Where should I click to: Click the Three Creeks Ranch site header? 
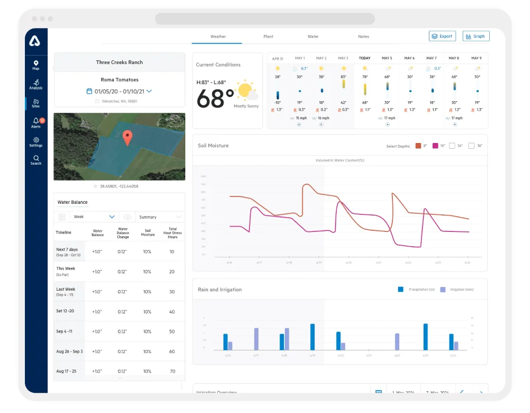(119, 62)
